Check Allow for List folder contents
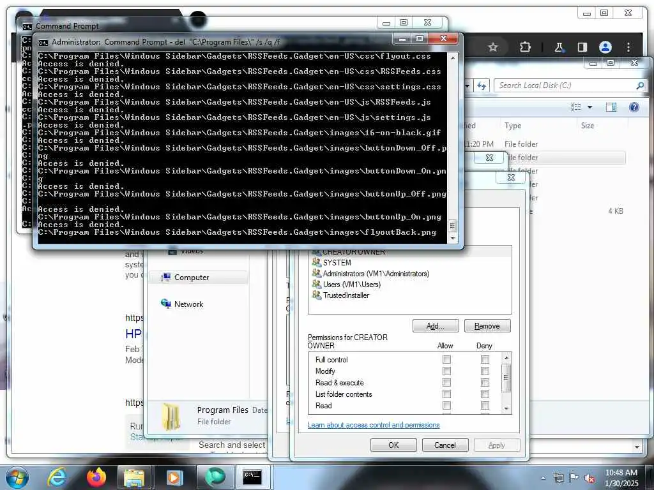Screen dimensions: 654x490 coord(446,394)
